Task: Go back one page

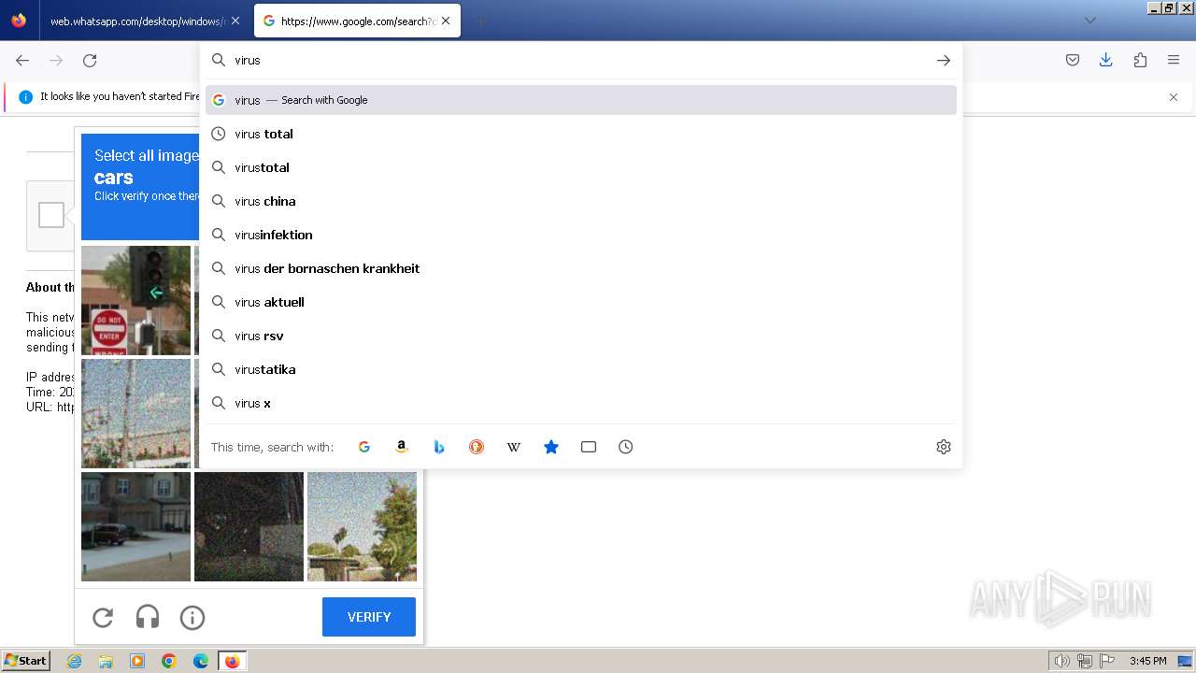Action: [22, 60]
